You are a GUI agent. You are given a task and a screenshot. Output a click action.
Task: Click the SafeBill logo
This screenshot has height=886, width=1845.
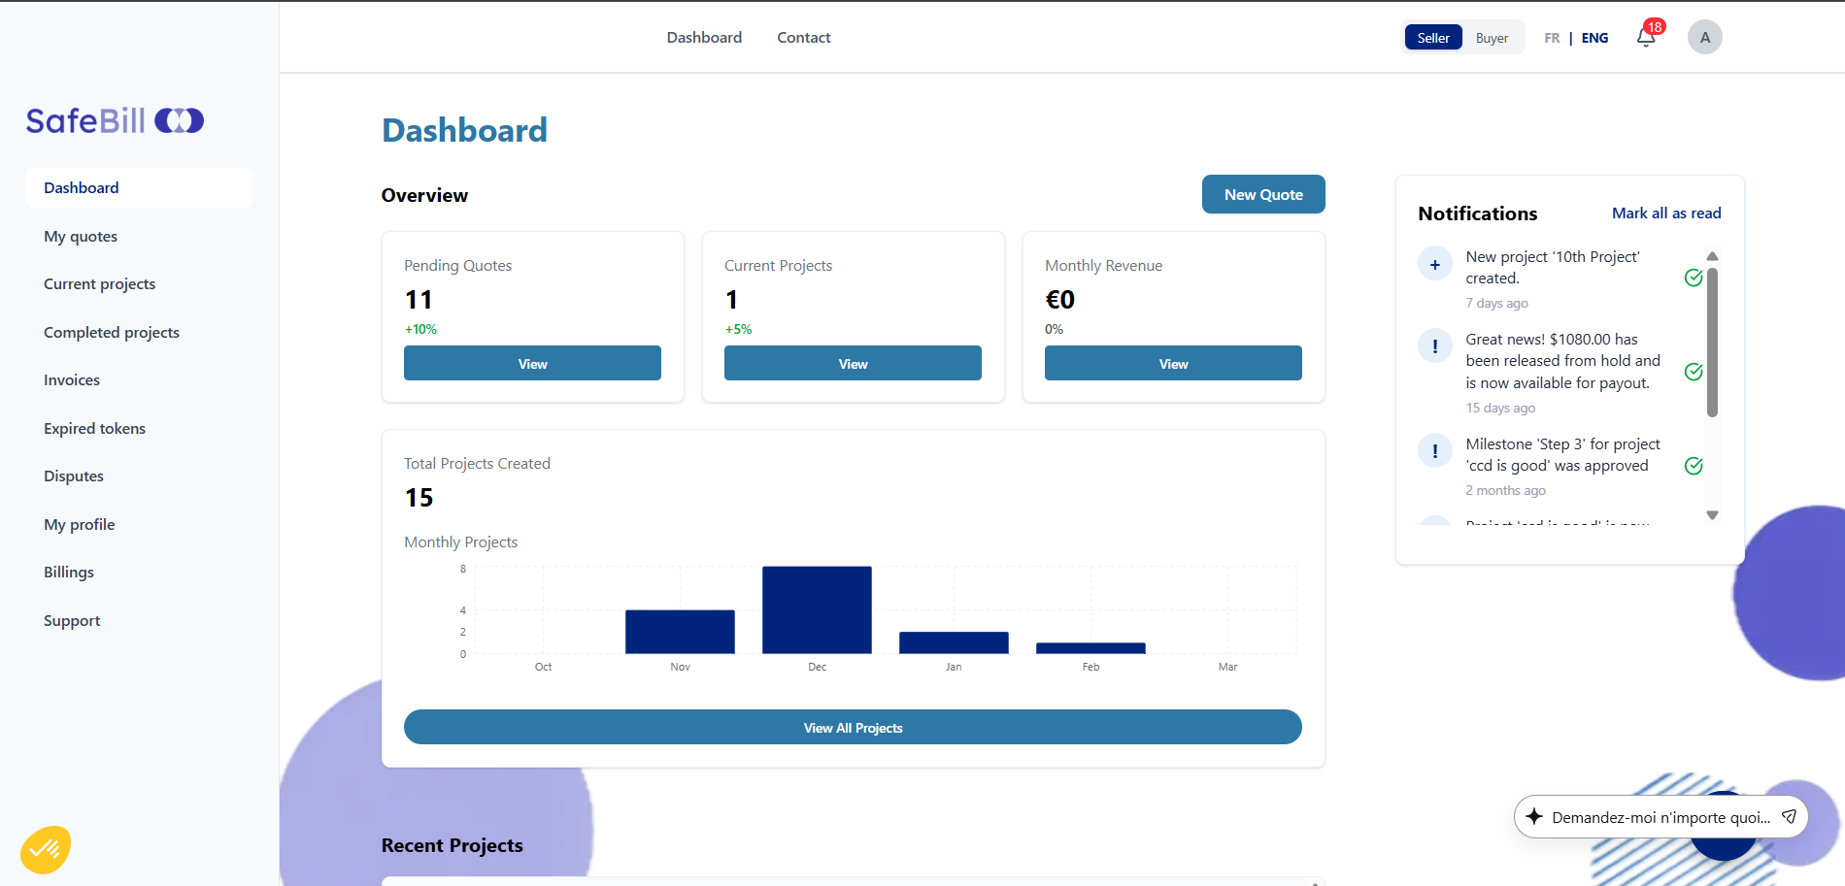tap(115, 120)
